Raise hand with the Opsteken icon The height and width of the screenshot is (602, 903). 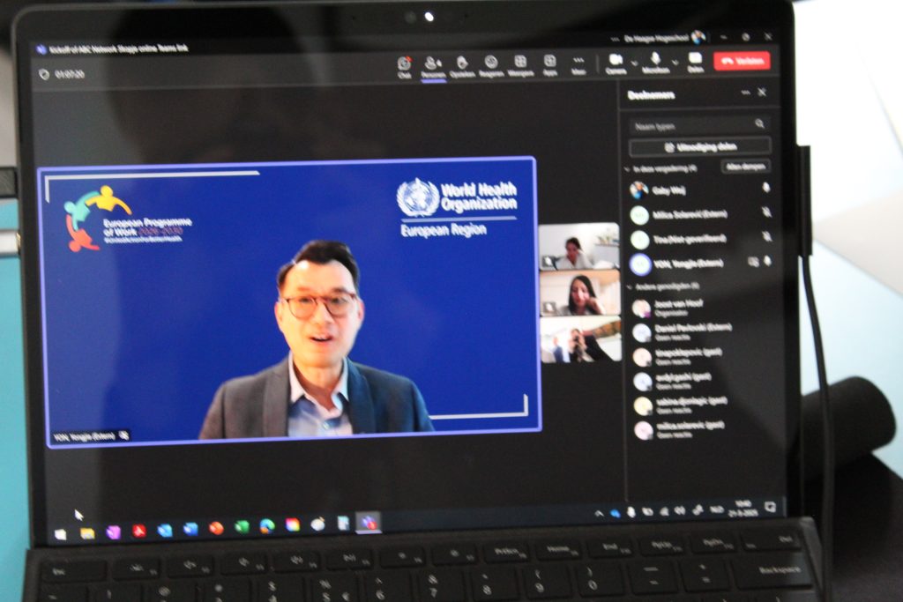click(462, 64)
